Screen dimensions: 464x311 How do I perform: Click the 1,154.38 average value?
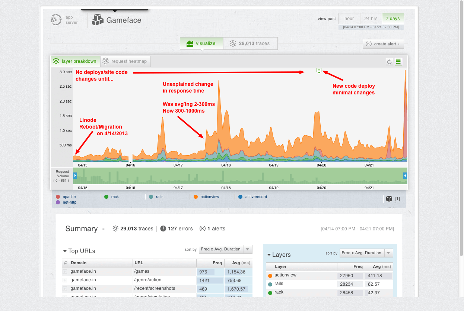[x=236, y=272]
